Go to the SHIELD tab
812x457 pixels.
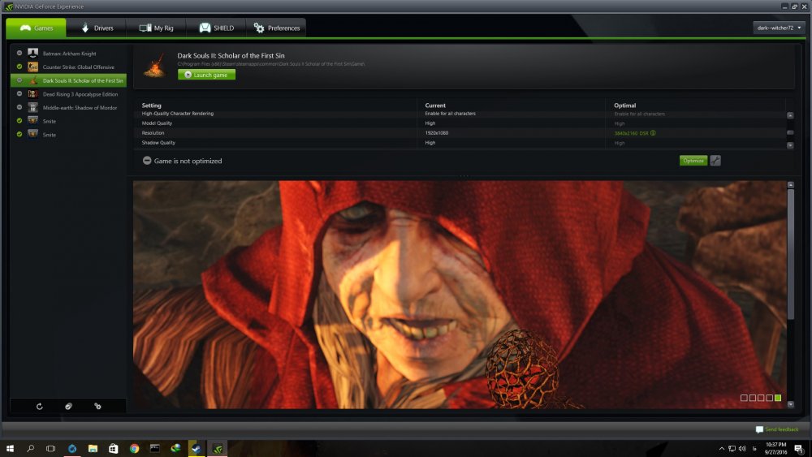point(217,28)
